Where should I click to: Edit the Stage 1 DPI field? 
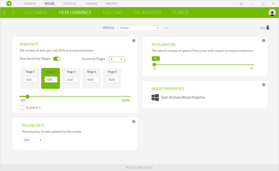pos(31,80)
